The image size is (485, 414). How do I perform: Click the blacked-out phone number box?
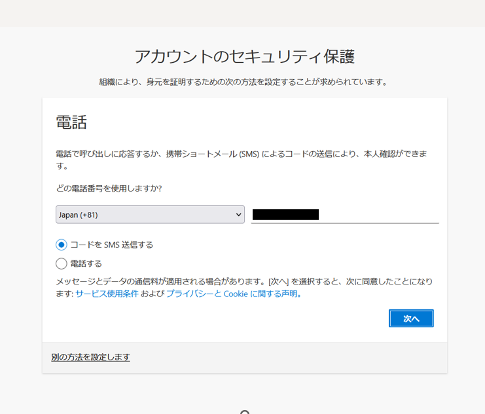tap(285, 215)
